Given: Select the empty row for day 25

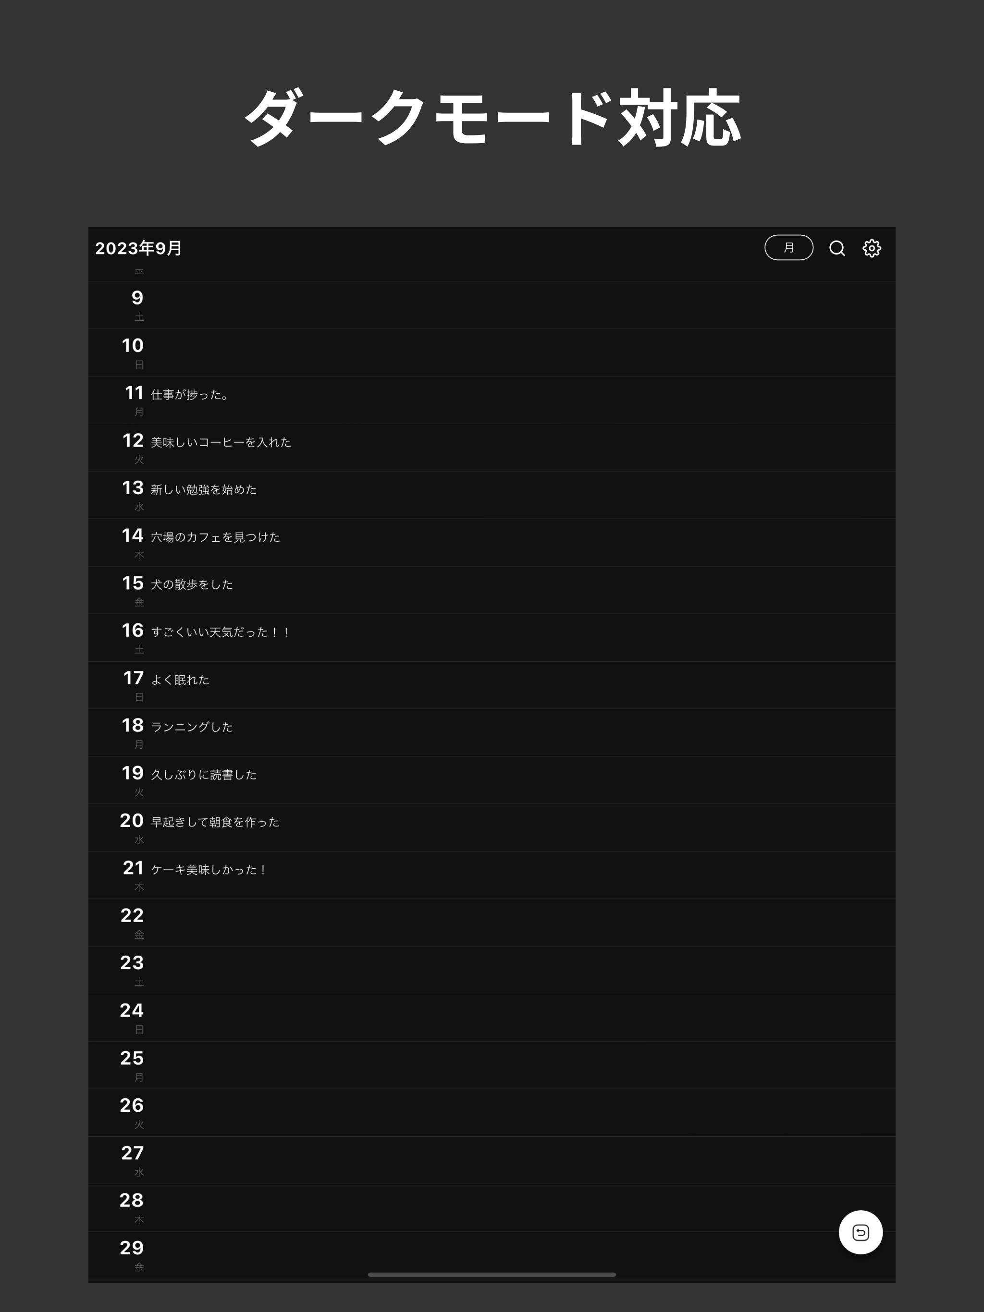Looking at the screenshot, I should click(492, 1065).
